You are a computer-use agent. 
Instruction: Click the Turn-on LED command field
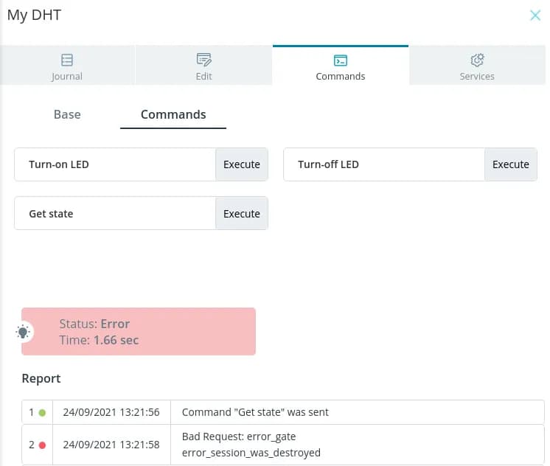115,164
